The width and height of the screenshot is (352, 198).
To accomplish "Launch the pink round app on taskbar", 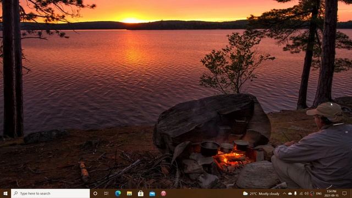I will click(163, 193).
